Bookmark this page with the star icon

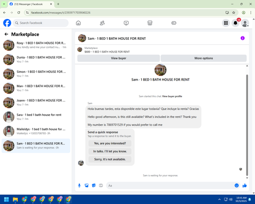click(234, 13)
